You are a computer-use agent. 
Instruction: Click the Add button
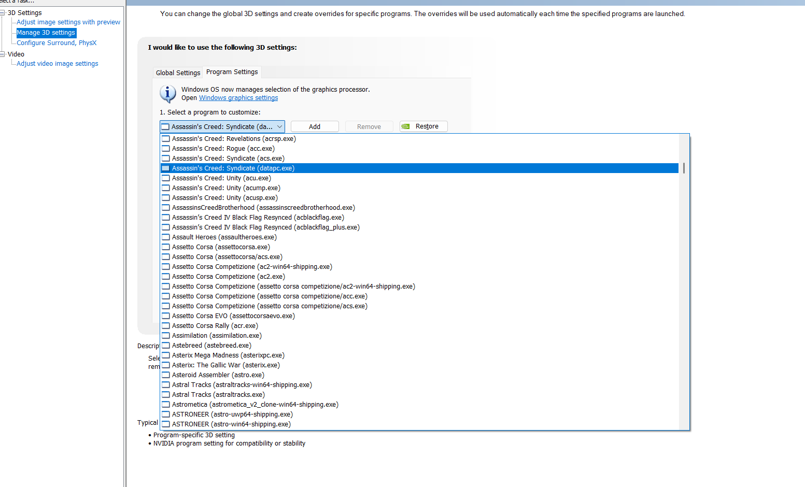tap(315, 127)
